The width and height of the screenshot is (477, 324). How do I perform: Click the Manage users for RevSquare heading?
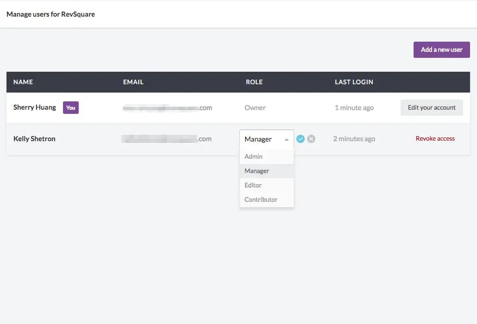50,14
